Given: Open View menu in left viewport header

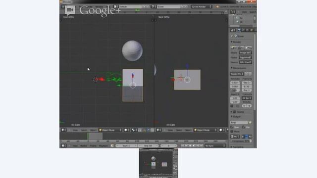Looking at the screenshot, I should 75,130.
